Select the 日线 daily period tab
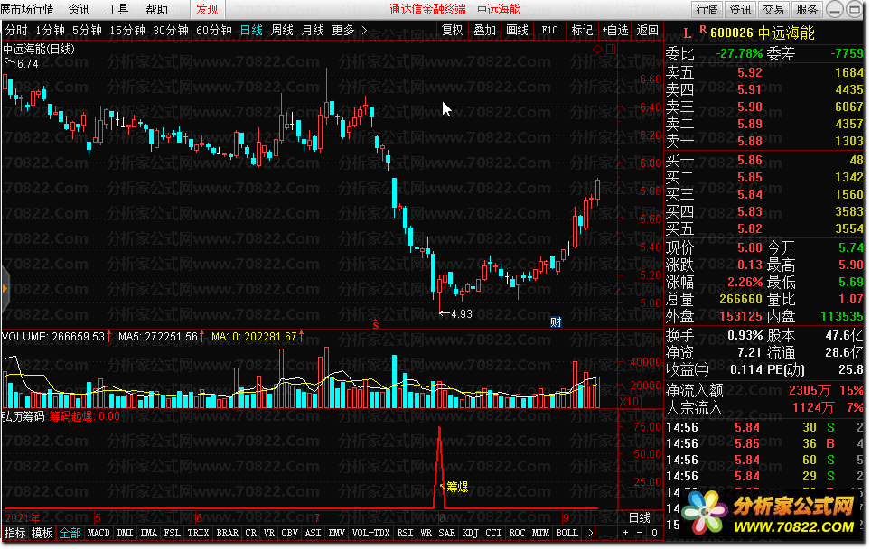 [251, 31]
